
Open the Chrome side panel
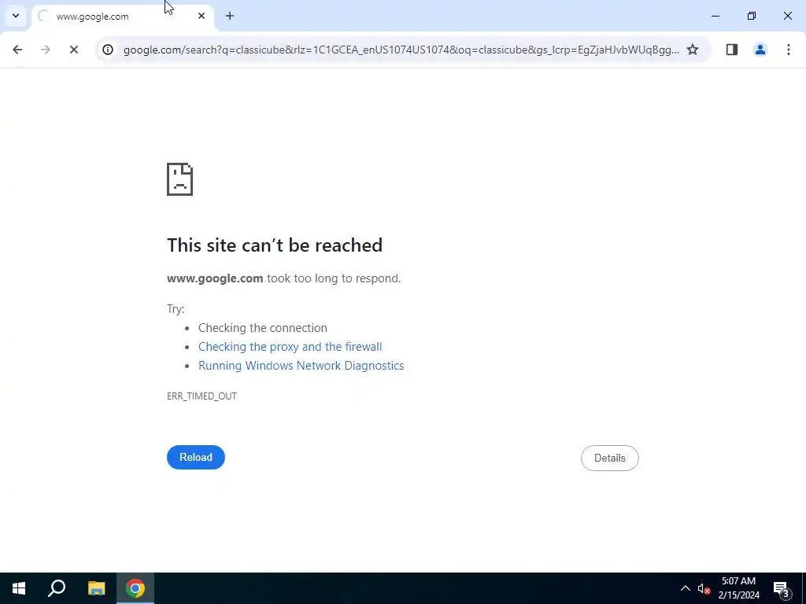pos(732,50)
